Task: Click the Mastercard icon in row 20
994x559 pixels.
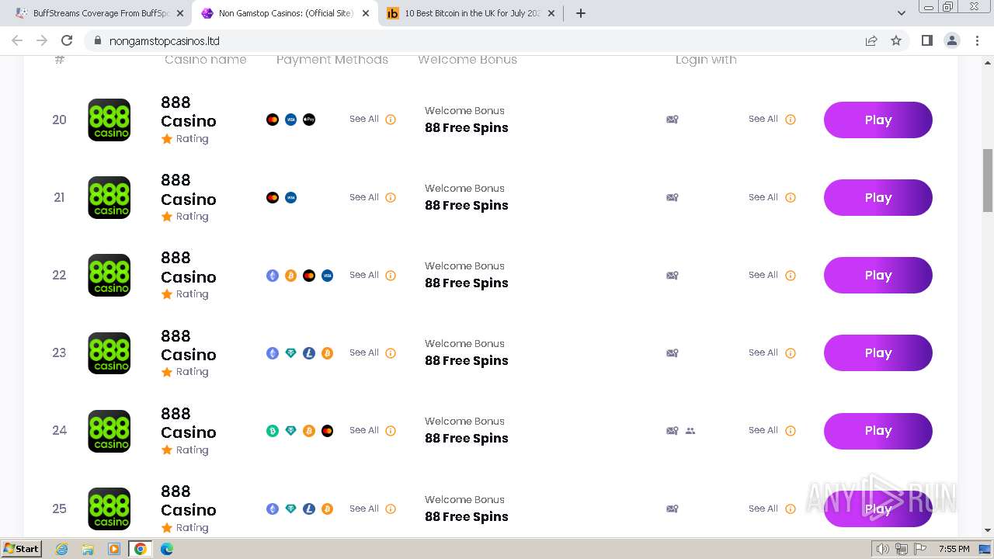Action: (273, 120)
